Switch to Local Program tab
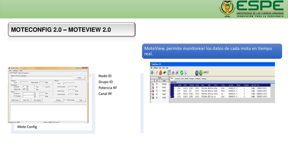Viewport: 288px width, 162px height. pos(13,73)
